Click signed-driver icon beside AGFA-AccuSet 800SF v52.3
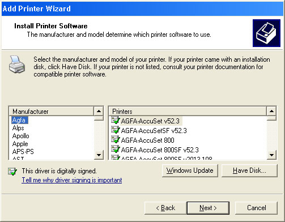Screen dimensions: 285x222 (116, 150)
